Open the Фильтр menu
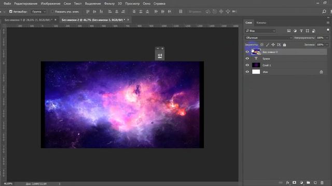 109,4
